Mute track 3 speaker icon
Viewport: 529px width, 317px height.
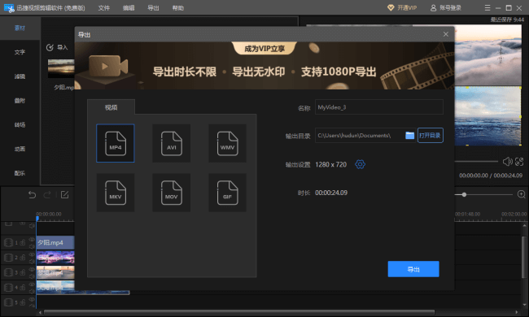(32, 276)
